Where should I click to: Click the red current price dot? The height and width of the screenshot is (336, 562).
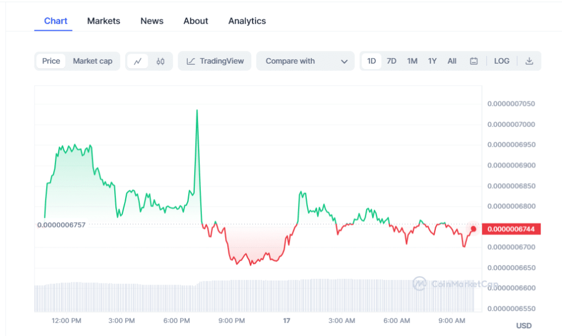click(x=473, y=229)
